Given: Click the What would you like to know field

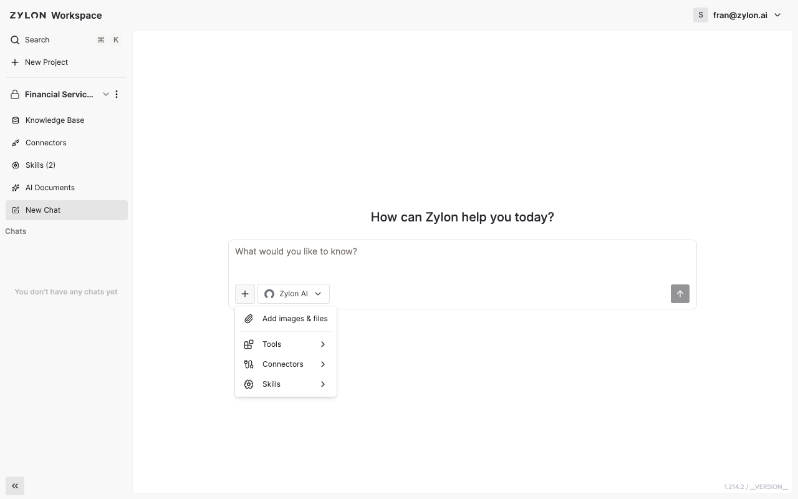Looking at the screenshot, I should pyautogui.click(x=462, y=259).
